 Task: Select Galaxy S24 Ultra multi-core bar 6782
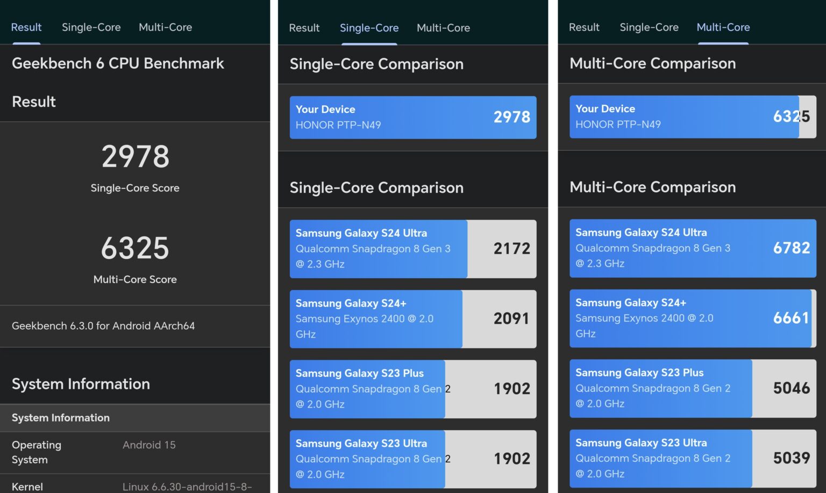point(693,248)
